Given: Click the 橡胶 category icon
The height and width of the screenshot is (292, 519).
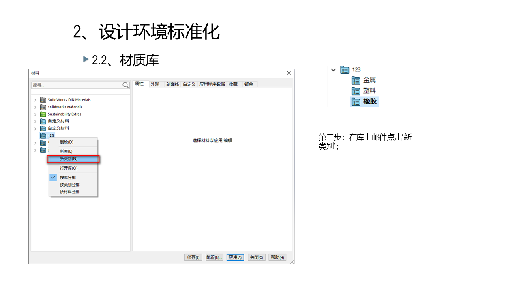Looking at the screenshot, I should pos(356,102).
